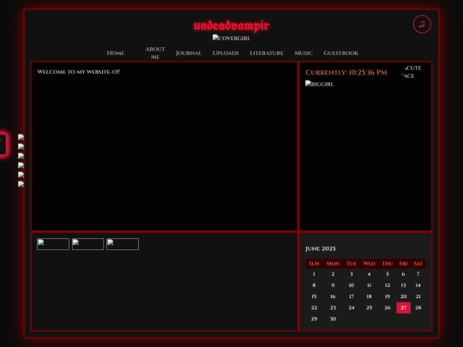Navigate to Uploads
The height and width of the screenshot is (347, 463).
(x=225, y=53)
